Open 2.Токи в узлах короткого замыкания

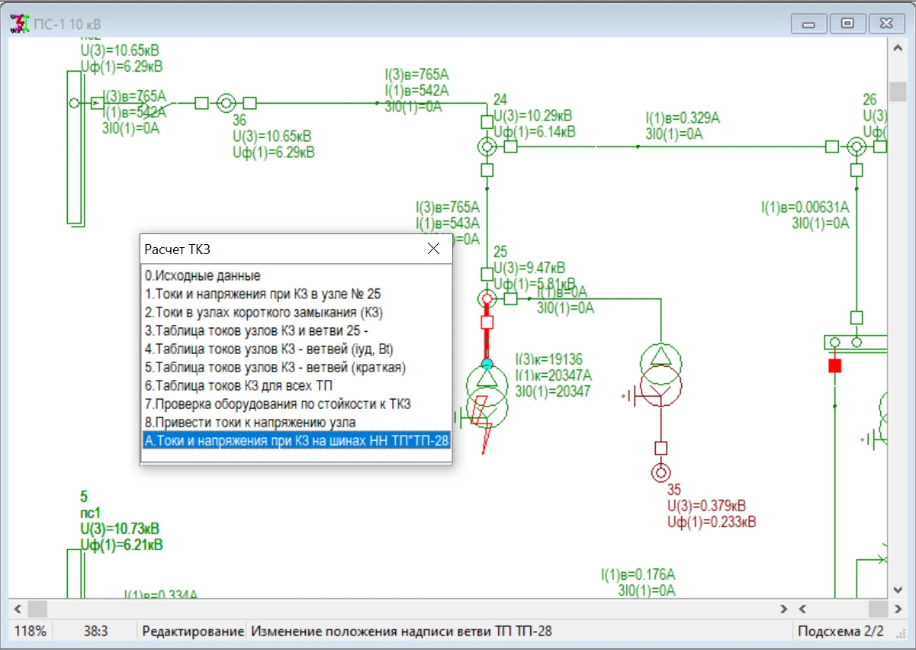(264, 312)
